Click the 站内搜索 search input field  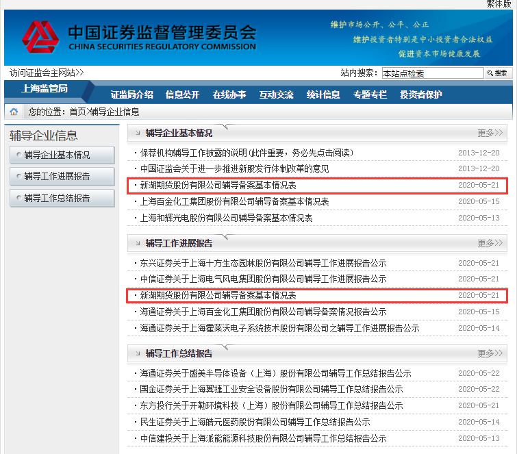pos(433,73)
